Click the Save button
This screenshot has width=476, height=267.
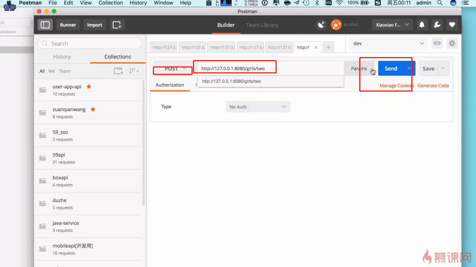coord(428,69)
